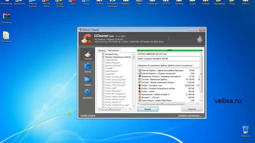255x143 pixels.
Task: Click results pane vertical scrollbar down arrow
Action: point(201,100)
